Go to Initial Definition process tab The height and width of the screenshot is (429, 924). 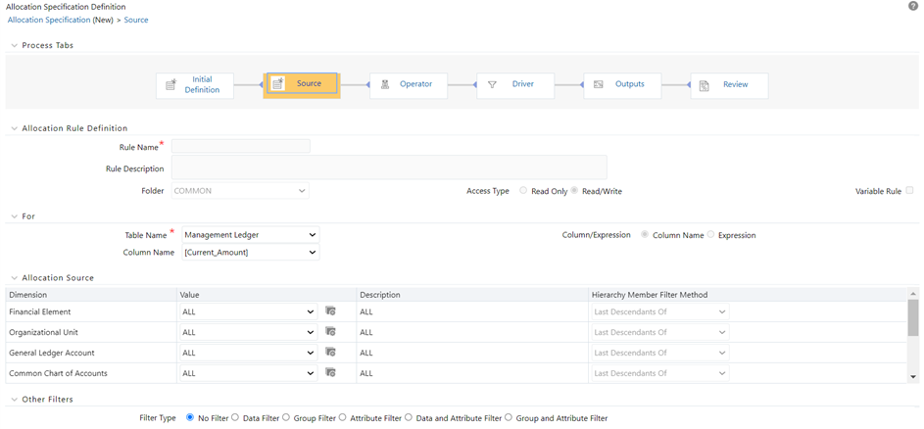click(x=195, y=85)
